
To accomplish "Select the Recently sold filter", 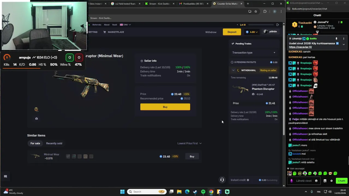I will (x=54, y=143).
